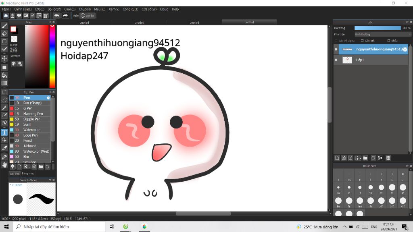Create a new 8-bit layer

[344, 158]
